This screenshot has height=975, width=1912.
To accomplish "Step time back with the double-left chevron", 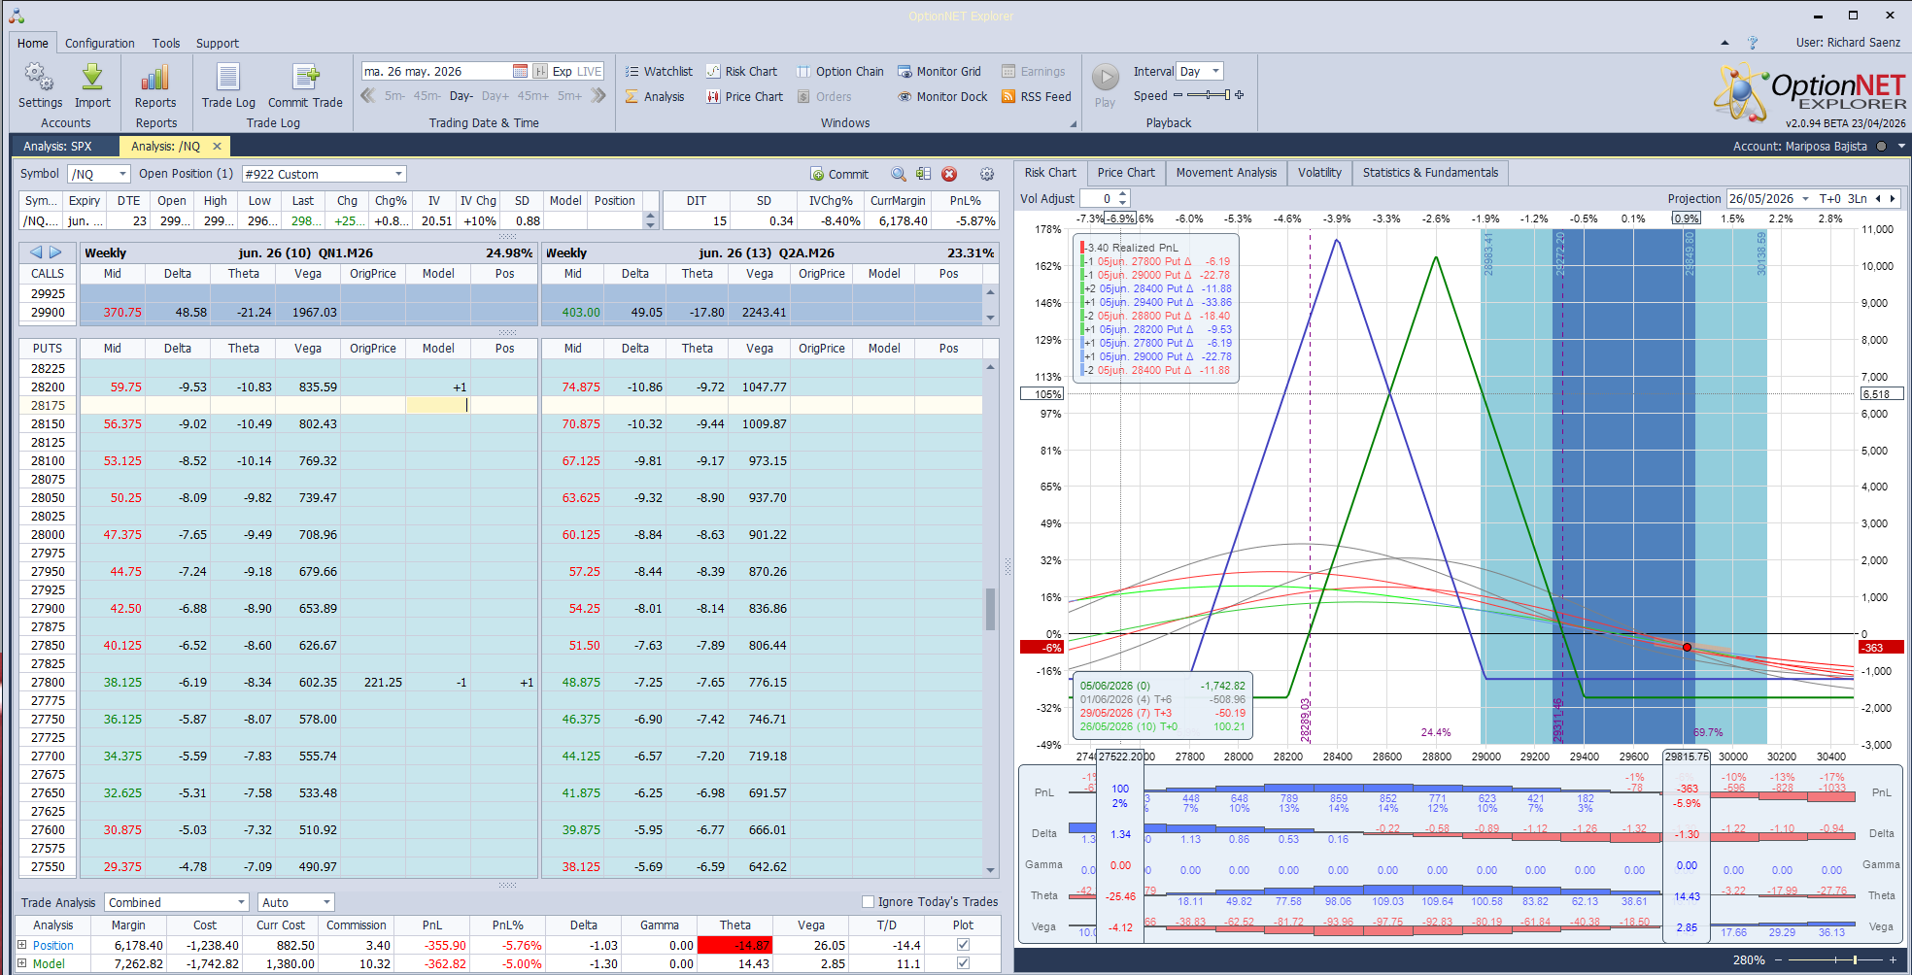I will [367, 95].
